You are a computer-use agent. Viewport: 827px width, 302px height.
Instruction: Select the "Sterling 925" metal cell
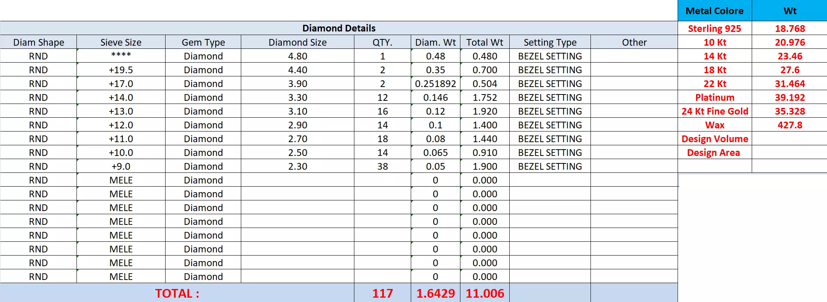point(715,28)
